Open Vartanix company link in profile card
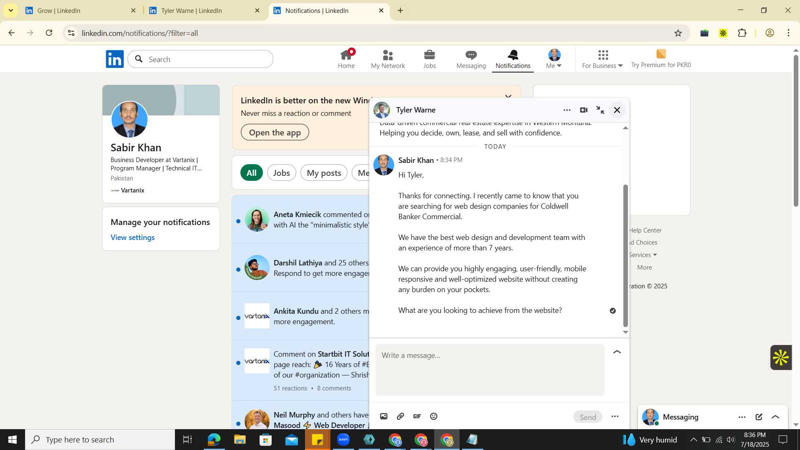 coord(127,190)
